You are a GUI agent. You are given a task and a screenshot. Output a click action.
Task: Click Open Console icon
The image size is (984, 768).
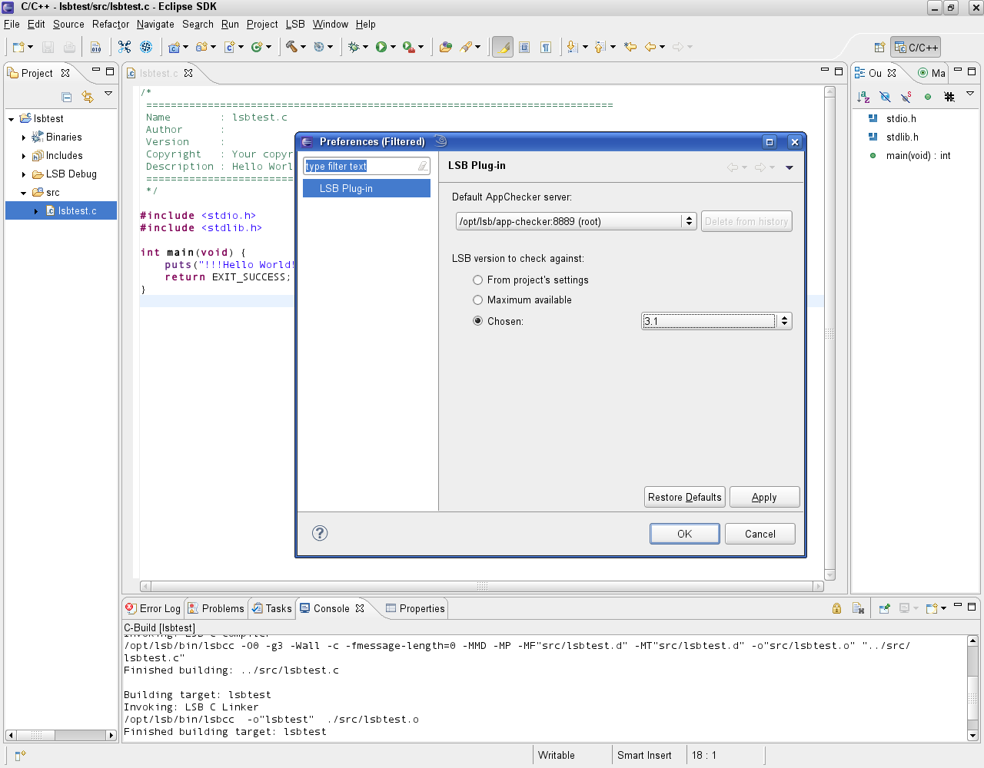[x=932, y=608]
